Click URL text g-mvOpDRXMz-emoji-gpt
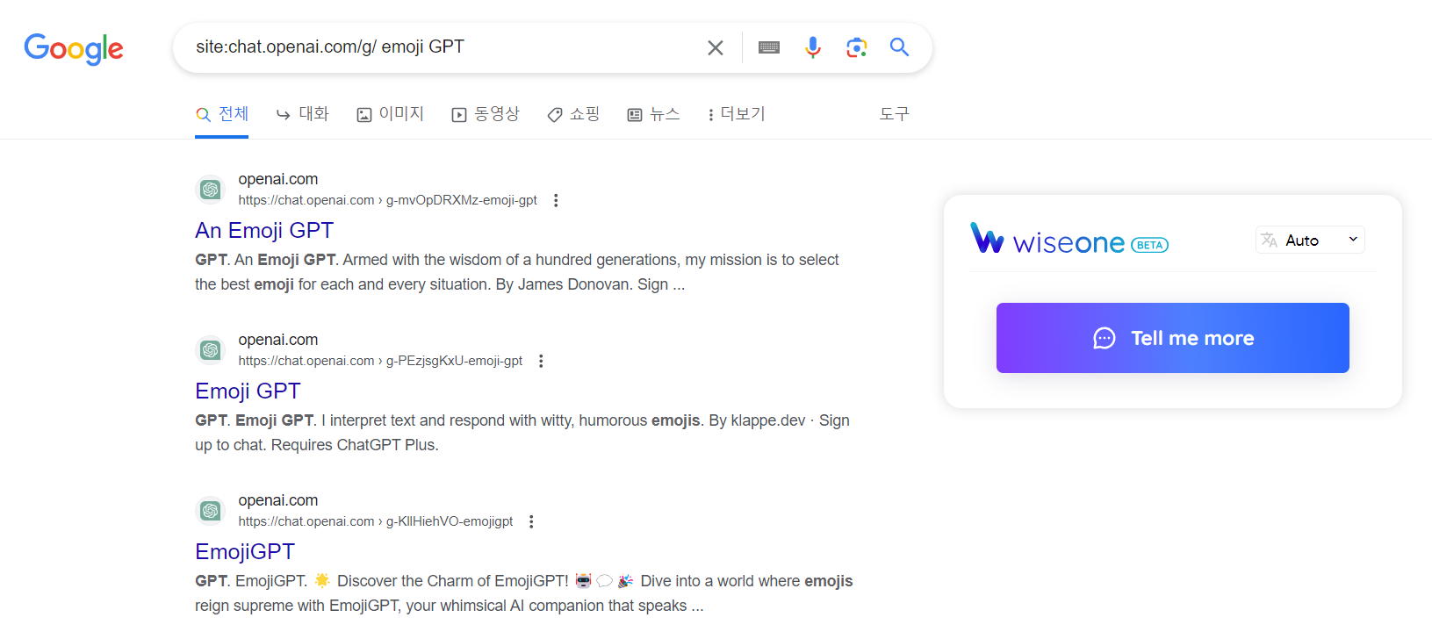The width and height of the screenshot is (1432, 639). (x=462, y=200)
